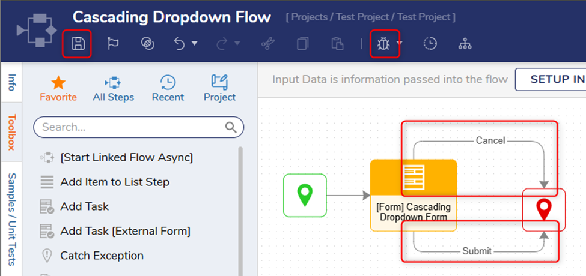Open the Redo dropdown arrow
Image resolution: width=586 pixels, height=276 pixels.
[237, 44]
